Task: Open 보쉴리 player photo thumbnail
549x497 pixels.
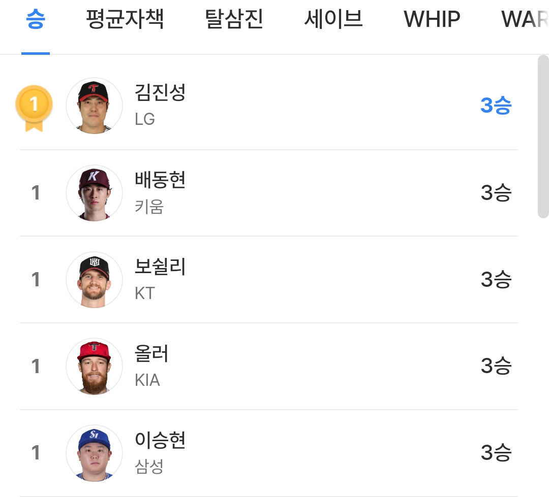Action: click(94, 280)
